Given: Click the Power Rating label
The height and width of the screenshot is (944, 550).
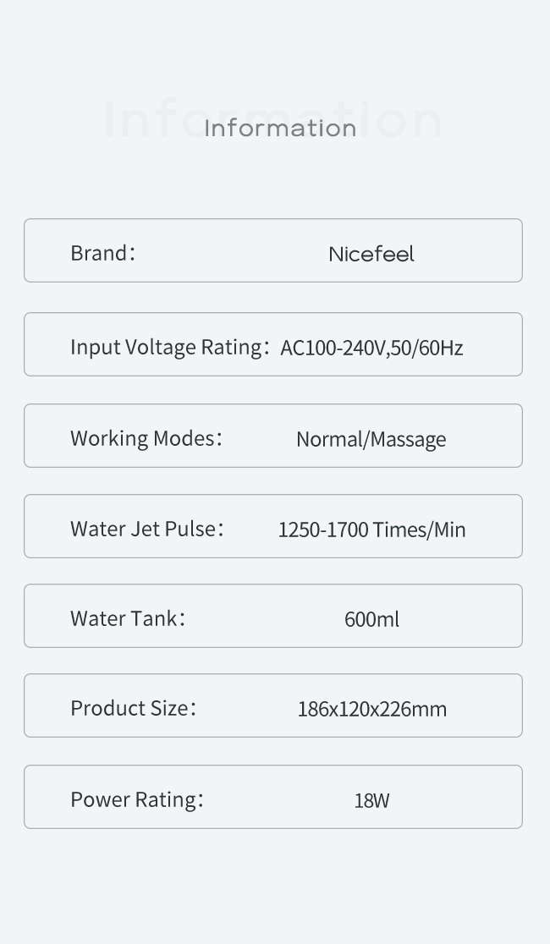Looking at the screenshot, I should click(136, 799).
